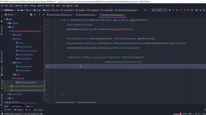Screen dimensions: 206x115
Task: Open Project tool window from left strip
Action: pos(2,18)
